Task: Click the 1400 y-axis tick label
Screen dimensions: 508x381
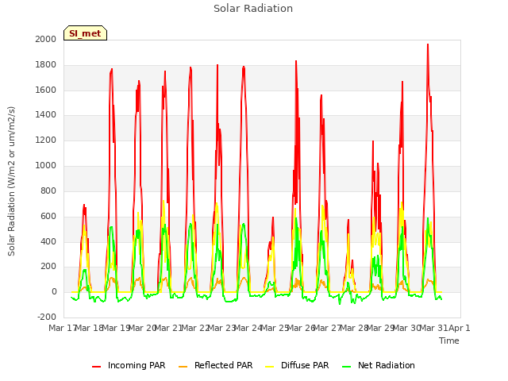Action: (46, 114)
